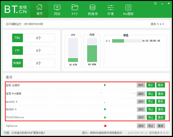This screenshot has width=173, height=137.
Task: Stop the 宝塔-主服务 service
Action: coord(150,85)
